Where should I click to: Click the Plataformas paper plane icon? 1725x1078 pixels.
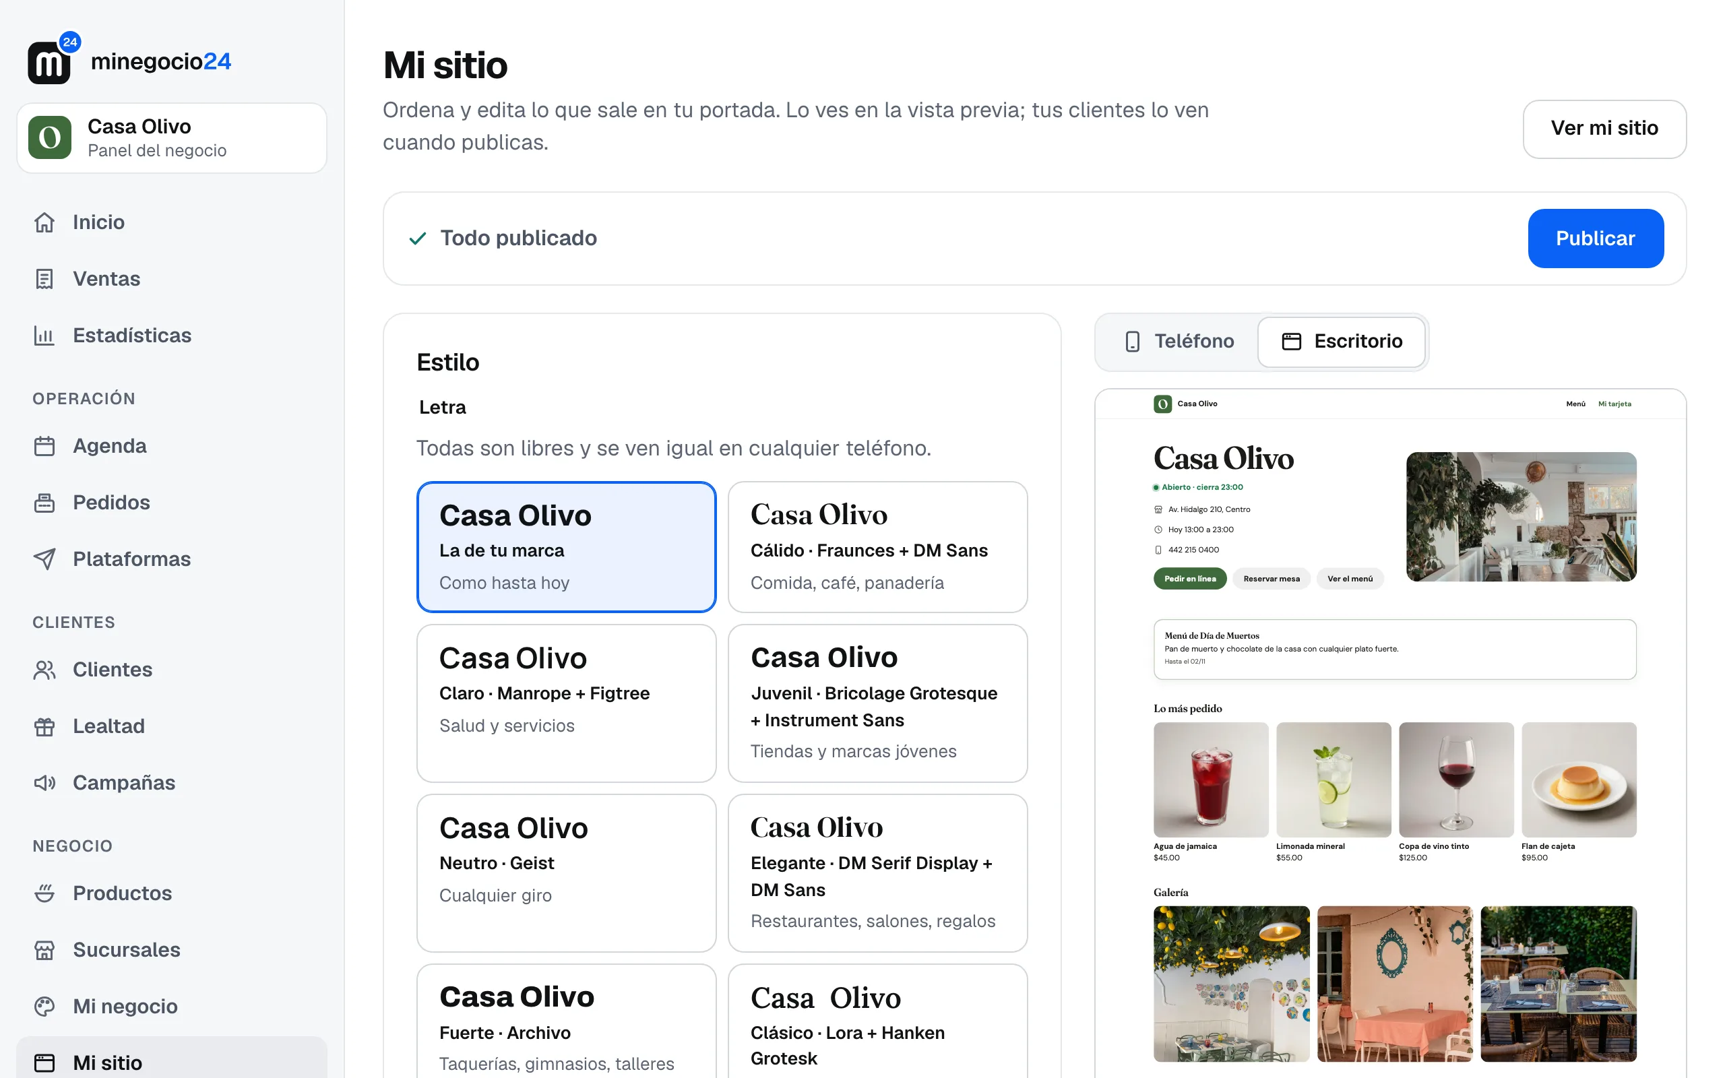point(44,559)
